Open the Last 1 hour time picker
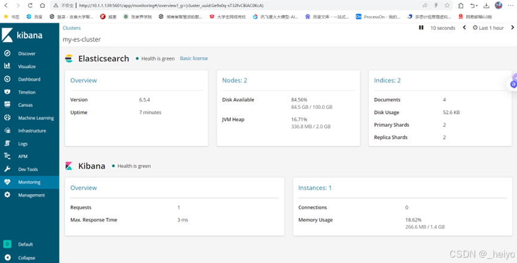Screen dimensions: 517x263 pyautogui.click(x=488, y=28)
